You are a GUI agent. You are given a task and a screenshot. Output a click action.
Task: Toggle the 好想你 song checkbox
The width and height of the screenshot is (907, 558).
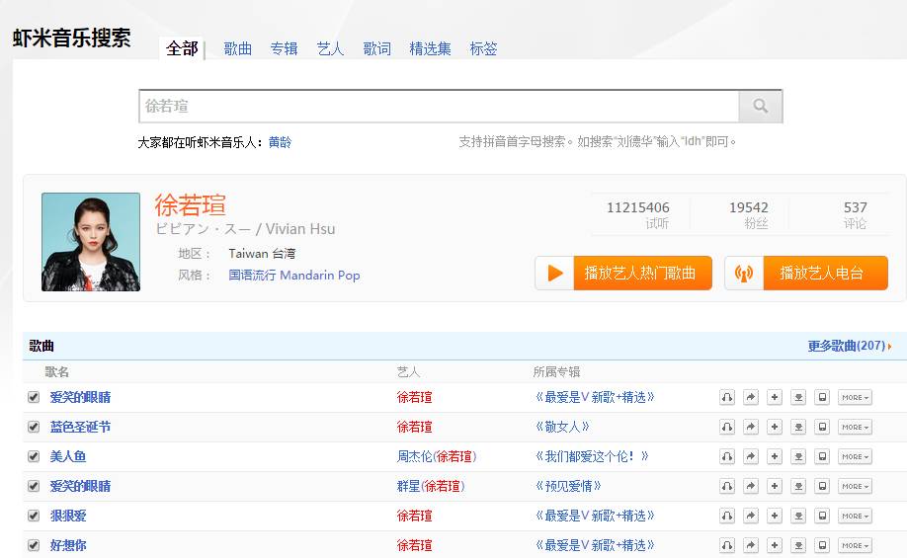pyautogui.click(x=34, y=545)
